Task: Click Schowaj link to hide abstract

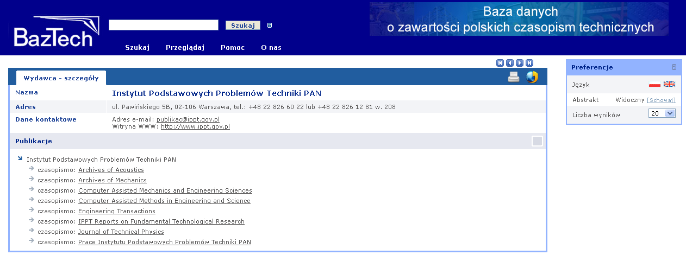Action: [x=661, y=100]
